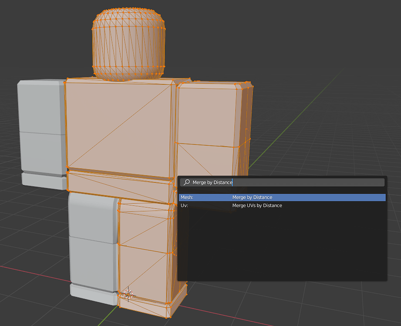Click the magnifier icon in the search box
The width and height of the screenshot is (401, 326).
coord(187,182)
